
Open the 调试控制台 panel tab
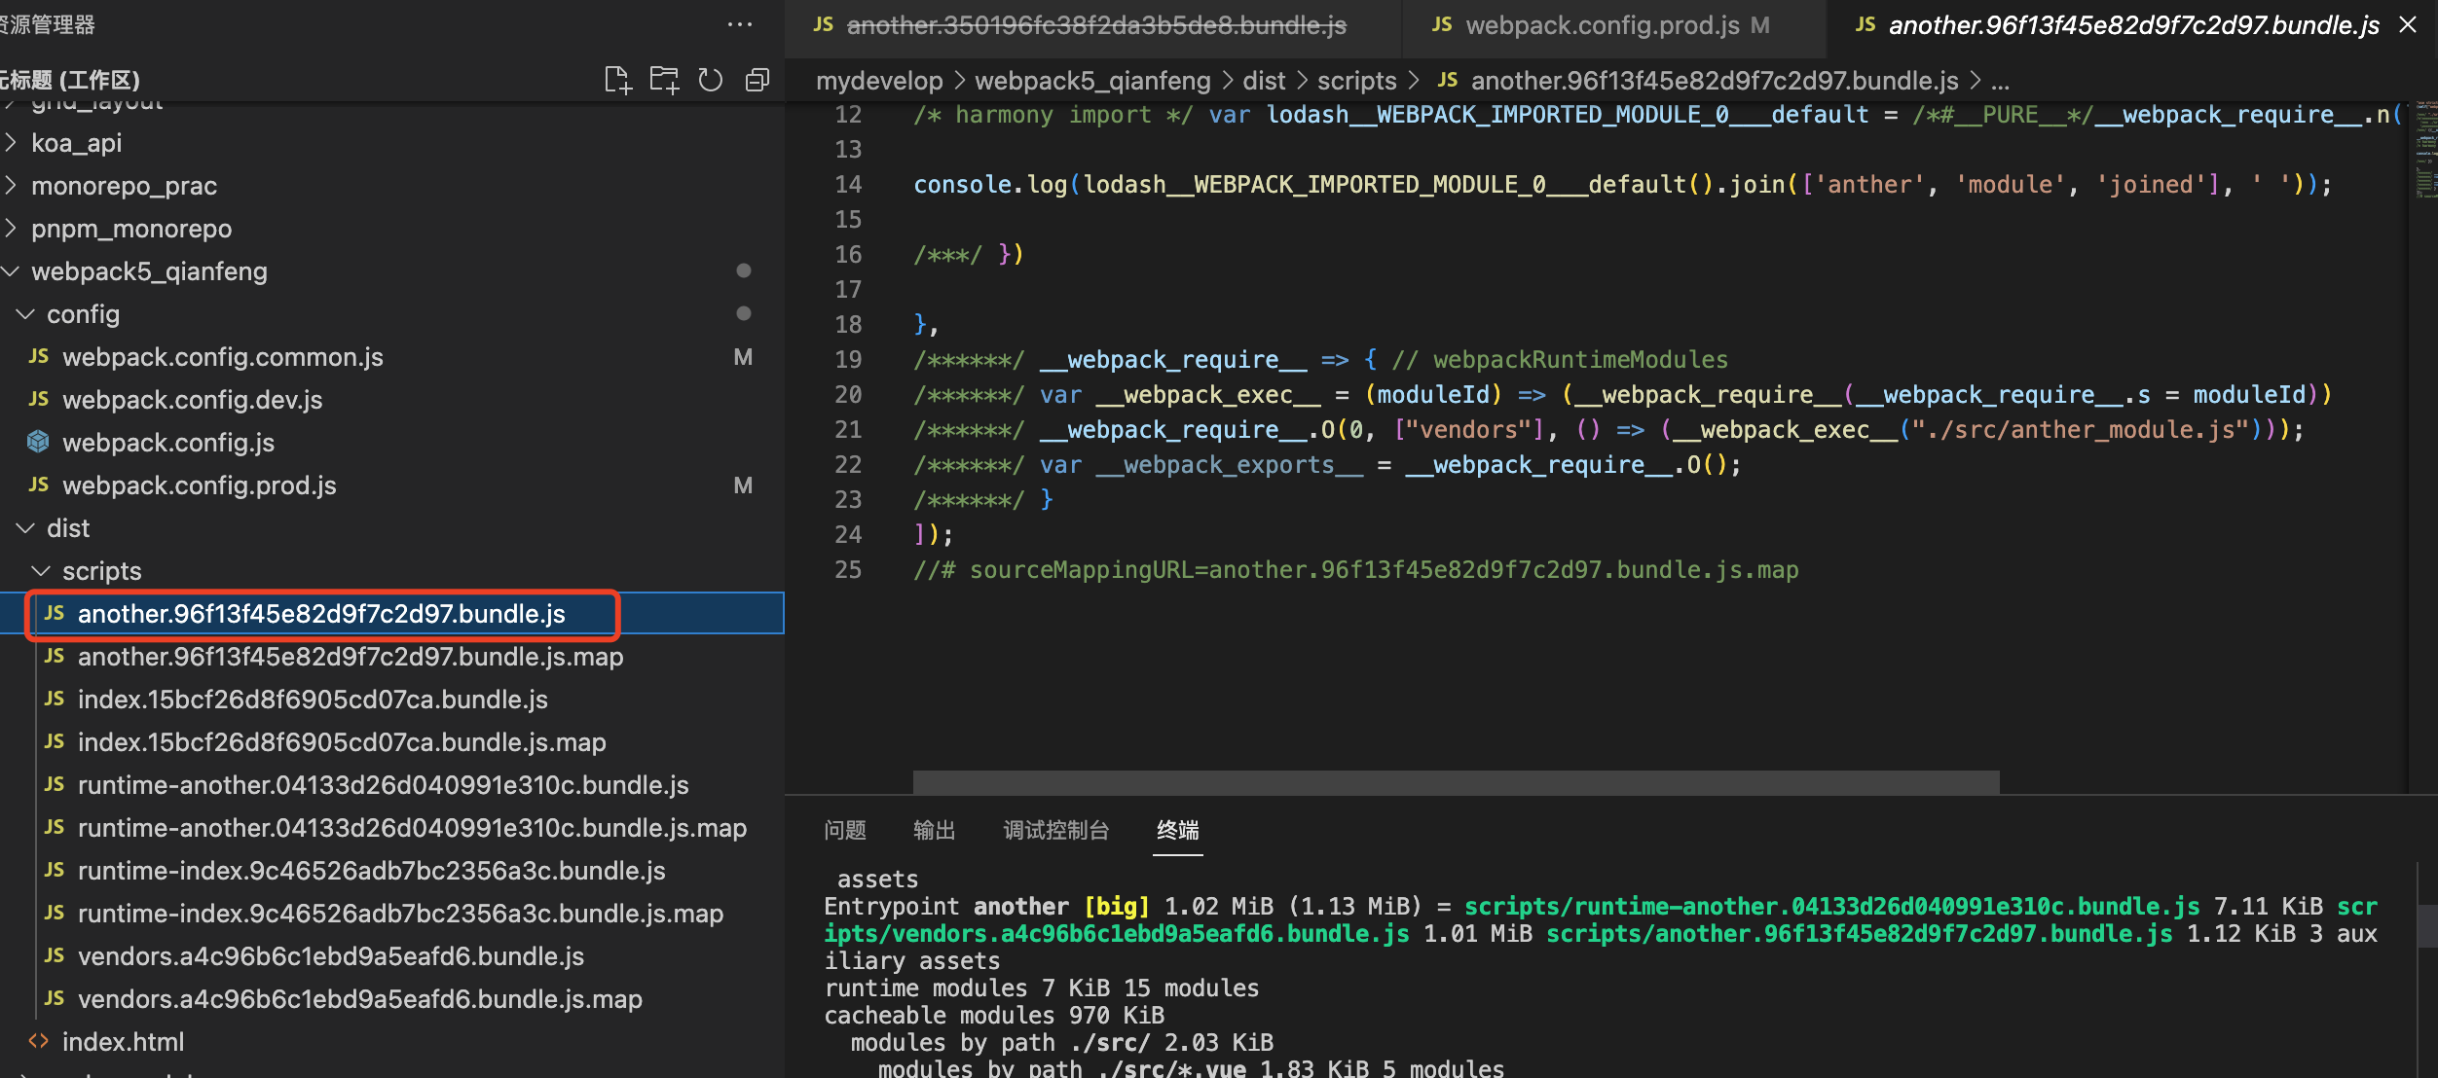[1055, 830]
